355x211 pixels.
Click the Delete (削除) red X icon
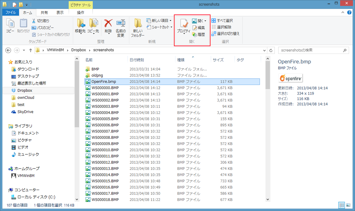108,24
